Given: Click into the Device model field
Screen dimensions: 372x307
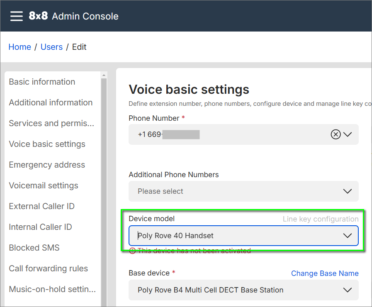Looking at the screenshot, I should coord(243,236).
